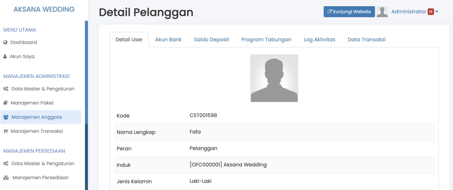The image size is (453, 190).
Task: Click the Manajemen Anggota group icon
Action: click(x=6, y=117)
